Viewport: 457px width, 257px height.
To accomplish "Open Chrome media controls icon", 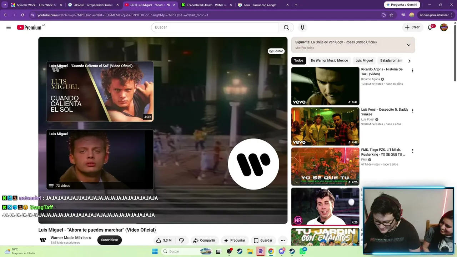I will [403, 15].
